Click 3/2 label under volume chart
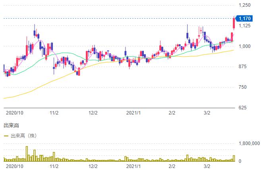This screenshot has width=265, height=170. coord(207,166)
